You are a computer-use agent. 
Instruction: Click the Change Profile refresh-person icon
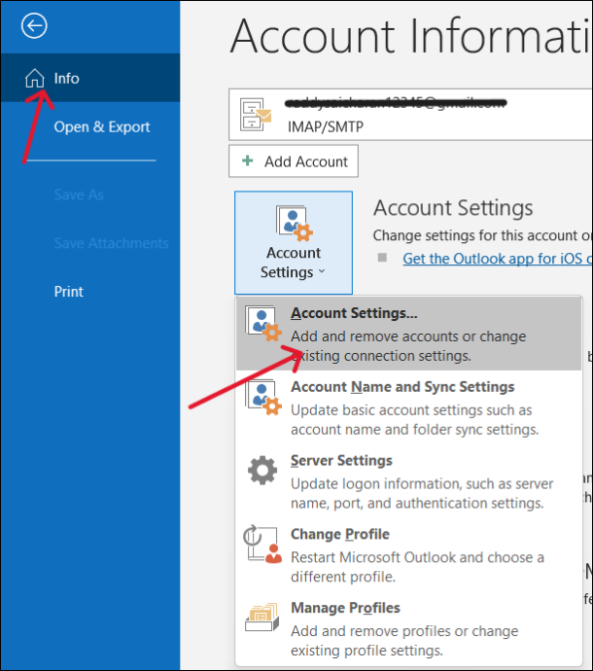click(262, 544)
